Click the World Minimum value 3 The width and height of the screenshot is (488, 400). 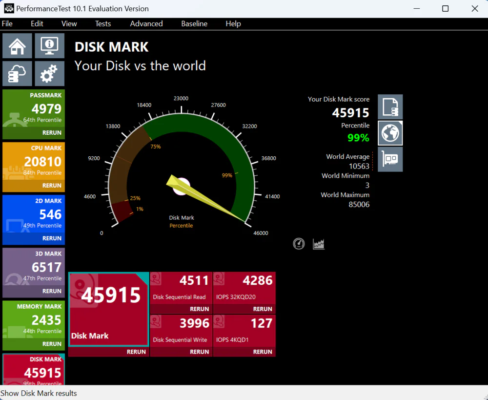click(x=367, y=186)
